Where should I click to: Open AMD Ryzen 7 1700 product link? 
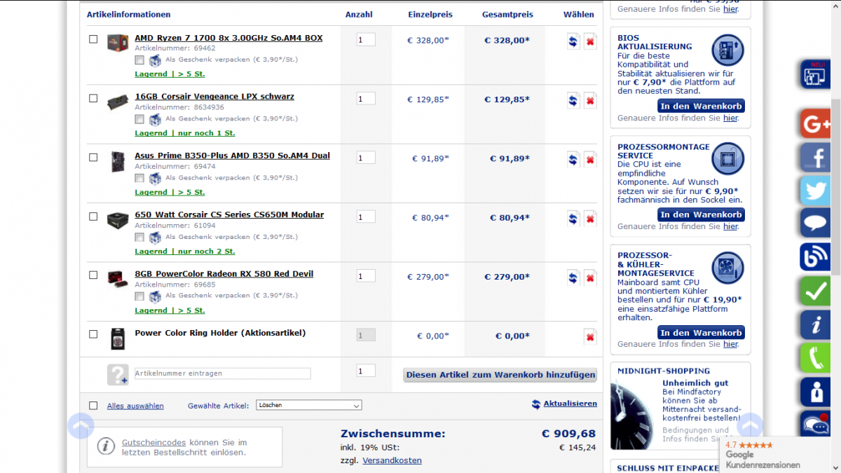pyautogui.click(x=228, y=38)
